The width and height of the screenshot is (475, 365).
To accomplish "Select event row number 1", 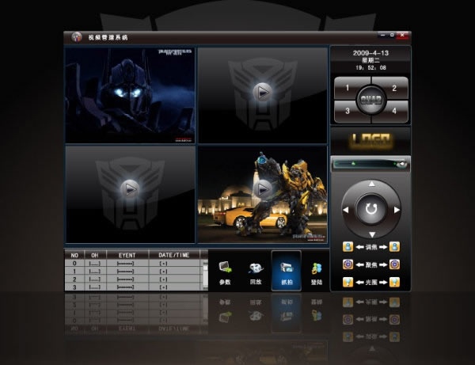I will point(134,272).
